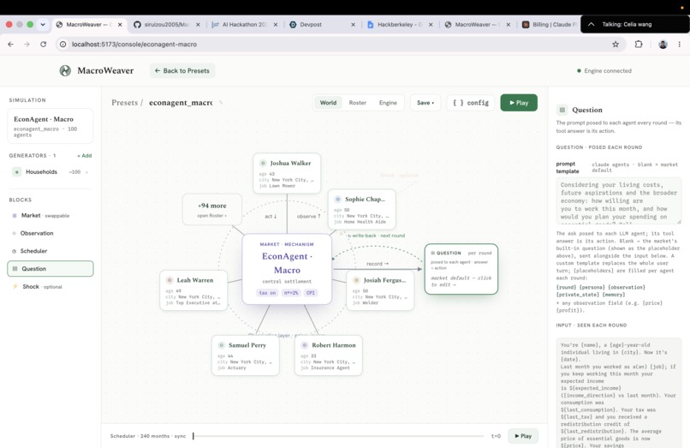Click the central EconAgent · Macro market node
This screenshot has height=448, width=690.
(x=287, y=269)
